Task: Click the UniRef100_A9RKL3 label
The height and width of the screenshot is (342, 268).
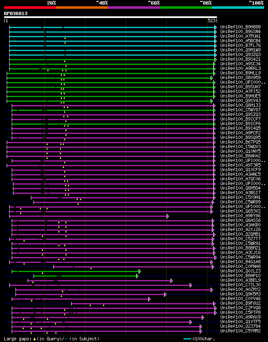Action: [240, 69]
